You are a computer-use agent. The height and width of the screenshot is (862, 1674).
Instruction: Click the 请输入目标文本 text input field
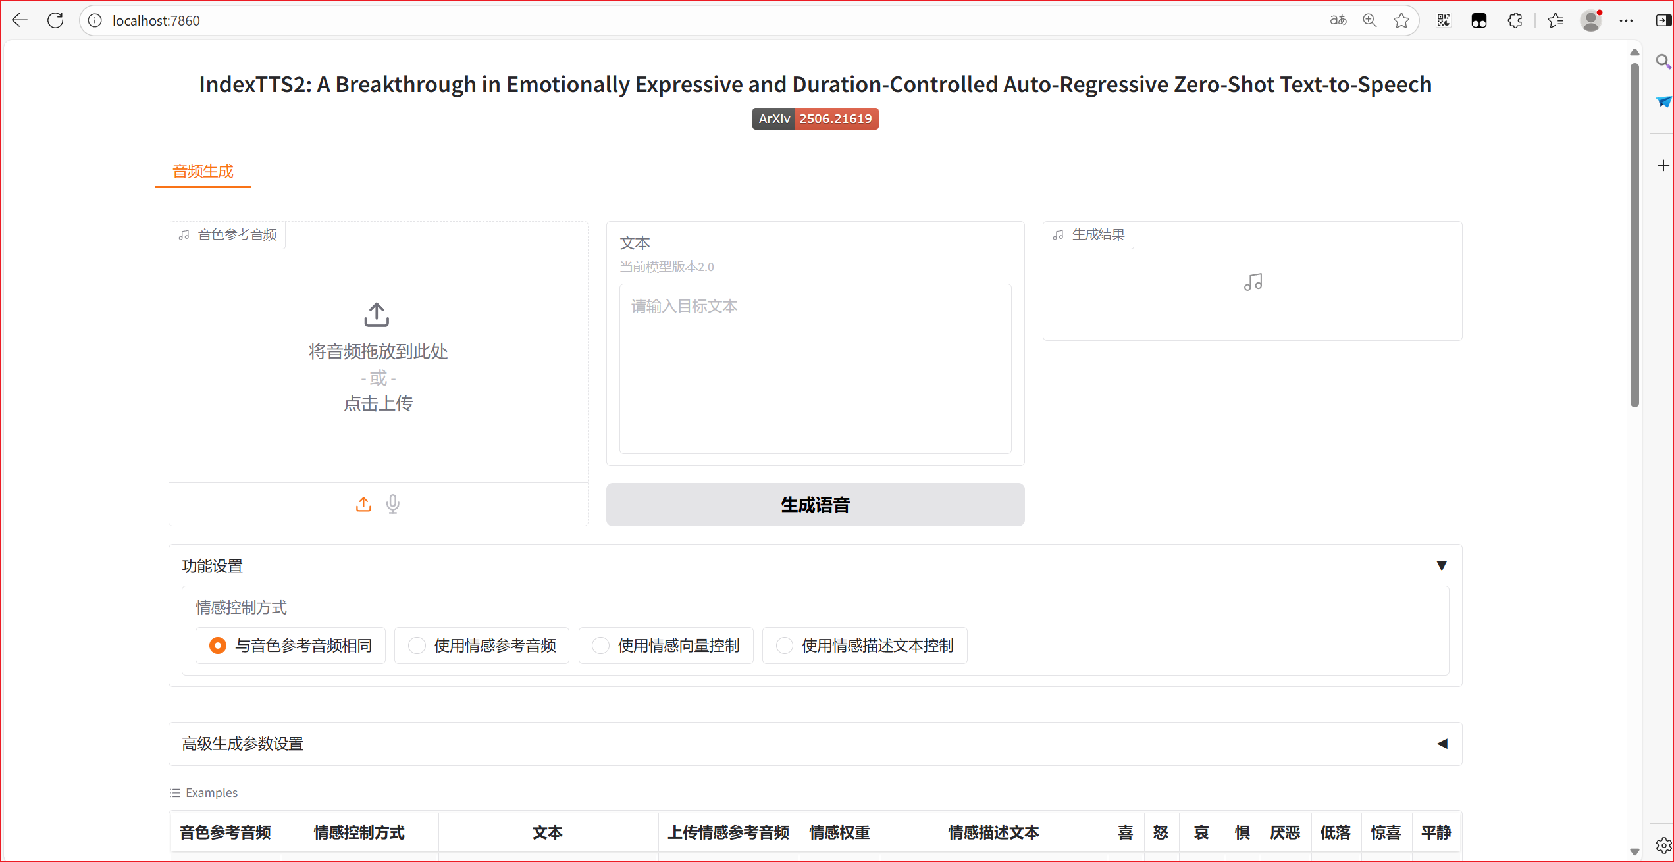[815, 368]
